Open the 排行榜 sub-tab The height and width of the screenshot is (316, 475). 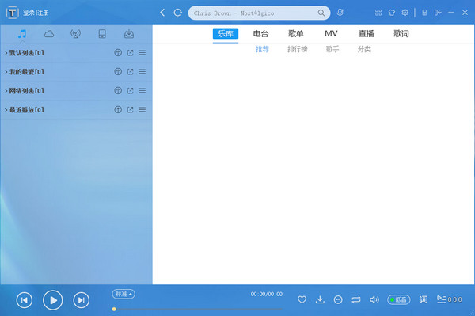click(298, 49)
